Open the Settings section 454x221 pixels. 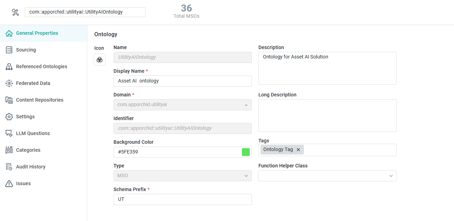point(25,117)
